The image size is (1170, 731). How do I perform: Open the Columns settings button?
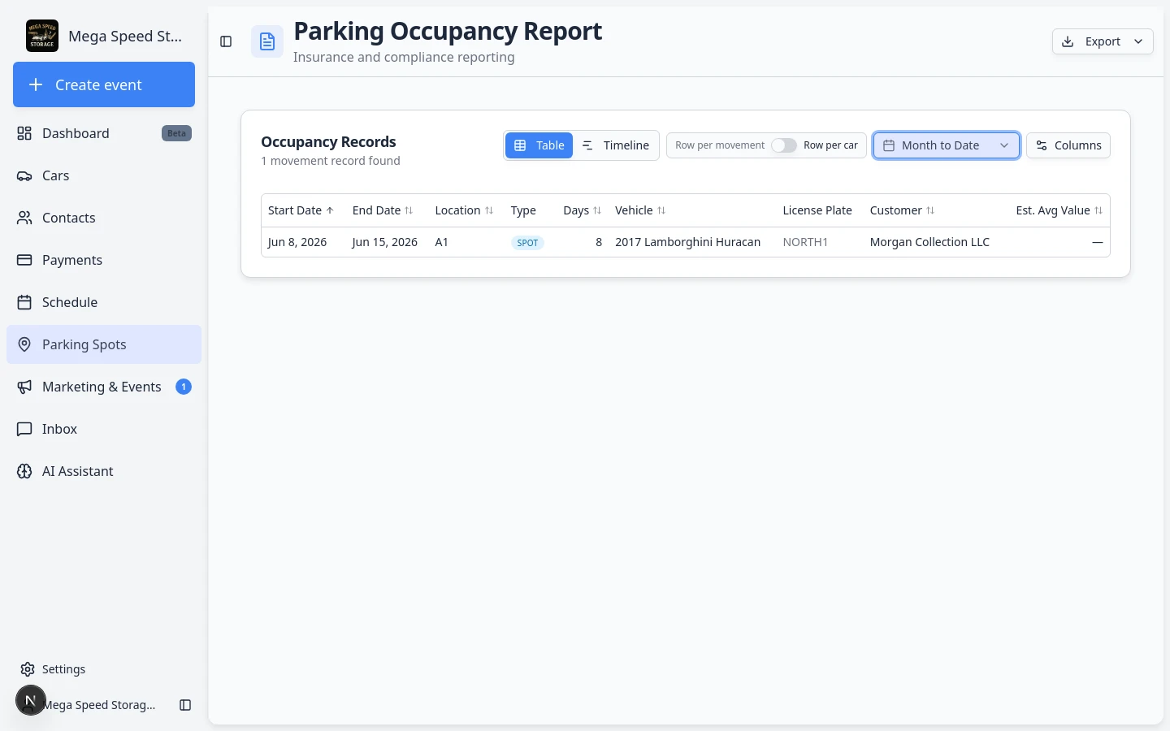(1068, 145)
